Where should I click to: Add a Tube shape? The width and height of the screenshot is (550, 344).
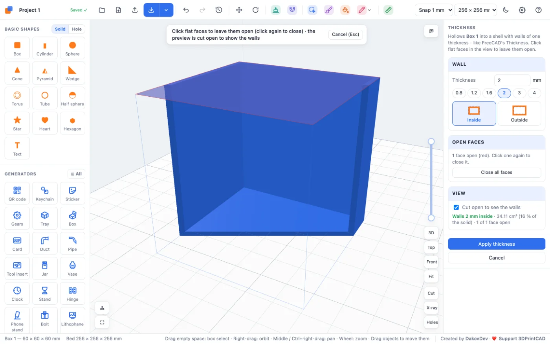click(45, 98)
